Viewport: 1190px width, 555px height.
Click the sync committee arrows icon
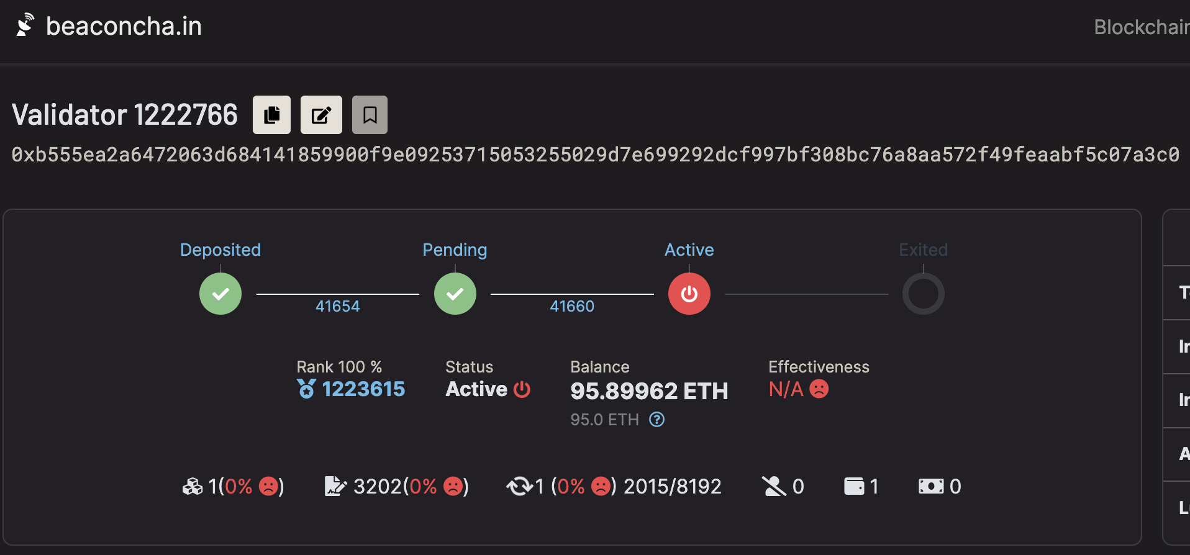(x=519, y=486)
